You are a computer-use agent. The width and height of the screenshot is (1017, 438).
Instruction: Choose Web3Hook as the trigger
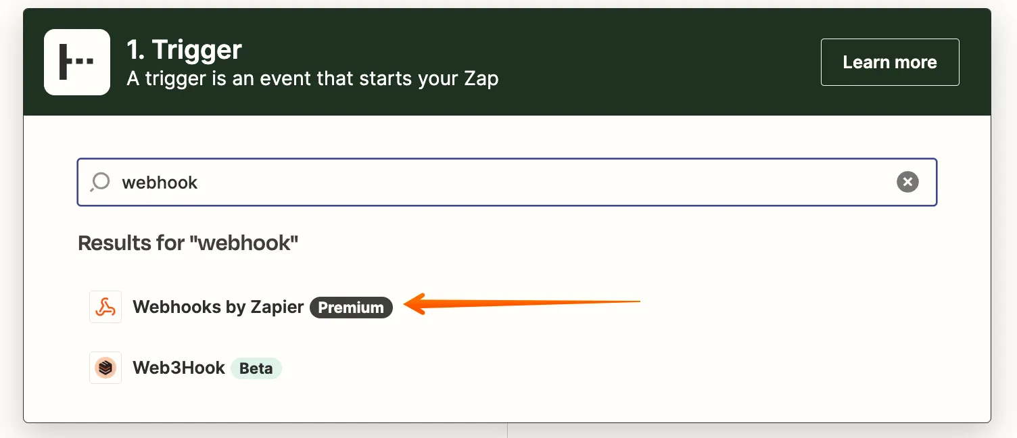[x=180, y=368]
